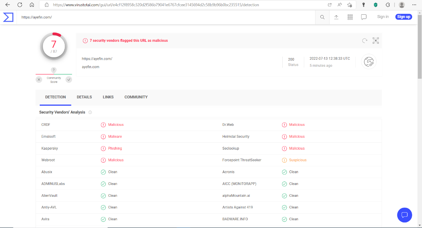
Task: Open the LINKS tab
Action: click(x=108, y=97)
